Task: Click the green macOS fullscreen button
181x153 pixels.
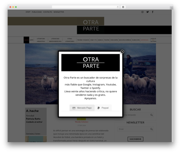Action: click(x=16, y=7)
